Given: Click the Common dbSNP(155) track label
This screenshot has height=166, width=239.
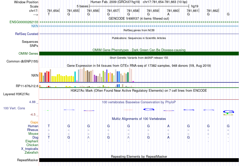Looking at the screenshot, I should point(22,61).
